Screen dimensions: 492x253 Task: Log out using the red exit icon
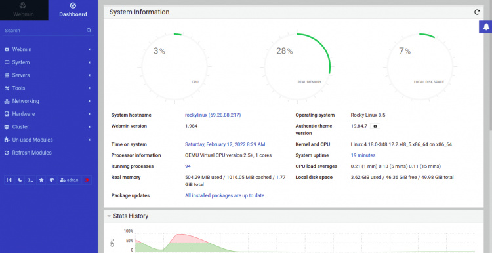click(x=87, y=180)
